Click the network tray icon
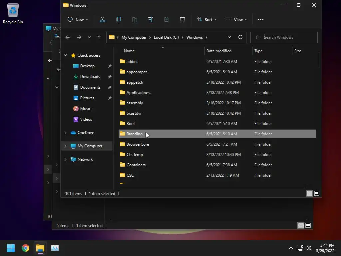This screenshot has height=256, width=341. pos(300,248)
